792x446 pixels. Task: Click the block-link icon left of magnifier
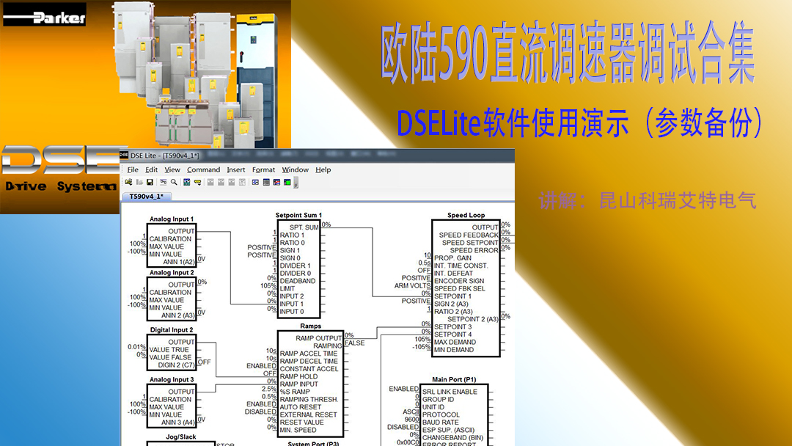click(163, 182)
